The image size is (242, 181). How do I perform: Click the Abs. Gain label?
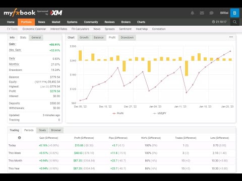[15, 50]
